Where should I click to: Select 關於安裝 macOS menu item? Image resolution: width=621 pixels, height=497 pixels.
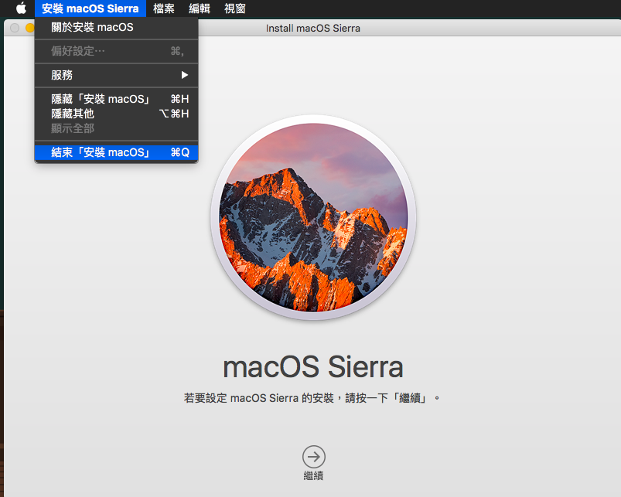[117, 27]
